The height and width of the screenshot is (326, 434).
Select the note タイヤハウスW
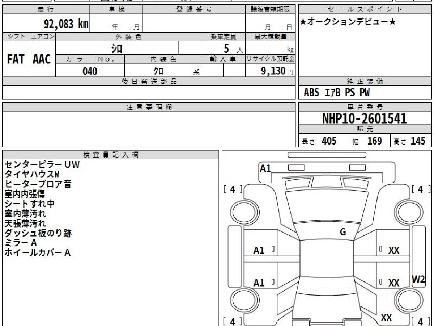[x=32, y=175]
